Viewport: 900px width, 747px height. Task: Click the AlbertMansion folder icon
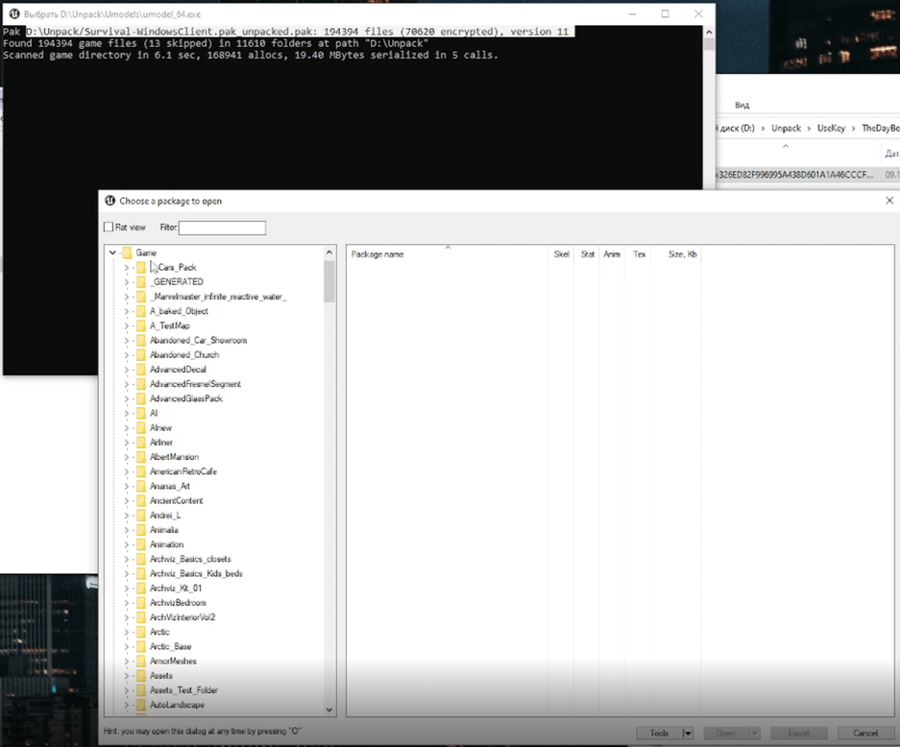140,457
